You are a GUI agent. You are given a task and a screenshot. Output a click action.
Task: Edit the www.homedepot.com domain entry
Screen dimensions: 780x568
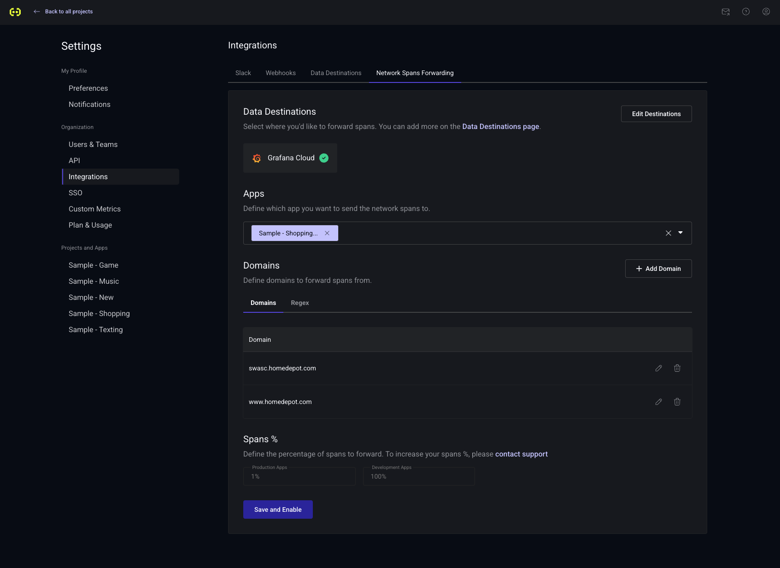pos(658,402)
